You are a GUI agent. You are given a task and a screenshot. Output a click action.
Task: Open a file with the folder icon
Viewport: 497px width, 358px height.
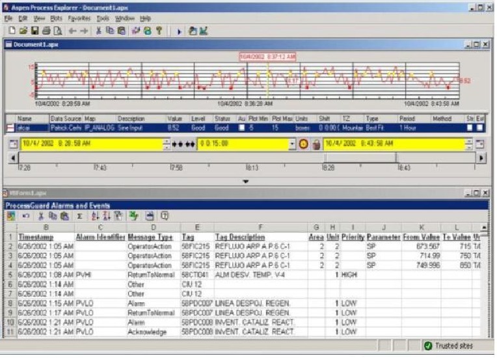click(23, 31)
